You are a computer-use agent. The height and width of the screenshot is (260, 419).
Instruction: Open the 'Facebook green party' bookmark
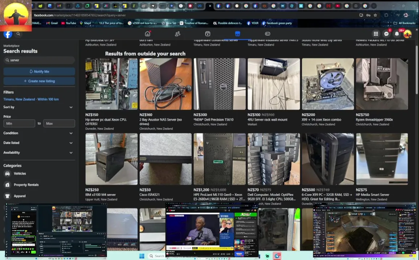(x=277, y=23)
